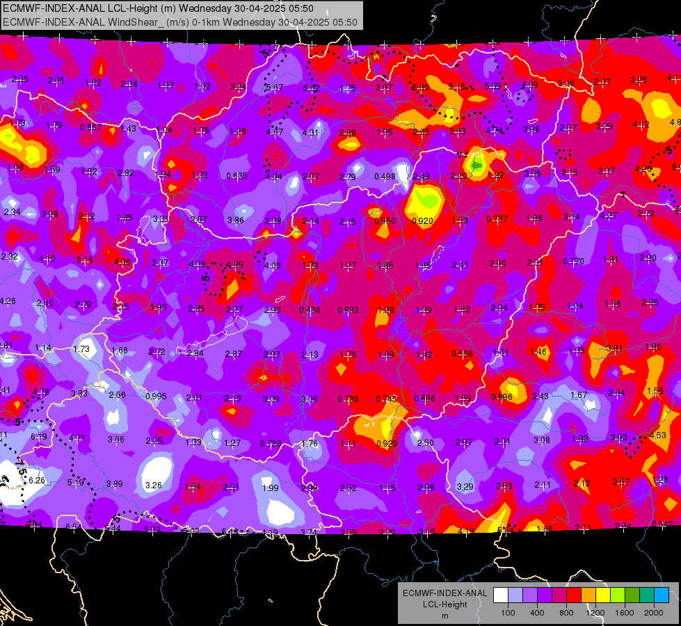Image resolution: width=681 pixels, height=626 pixels.
Task: Click wind shear value 0.737
Action: 497,219
